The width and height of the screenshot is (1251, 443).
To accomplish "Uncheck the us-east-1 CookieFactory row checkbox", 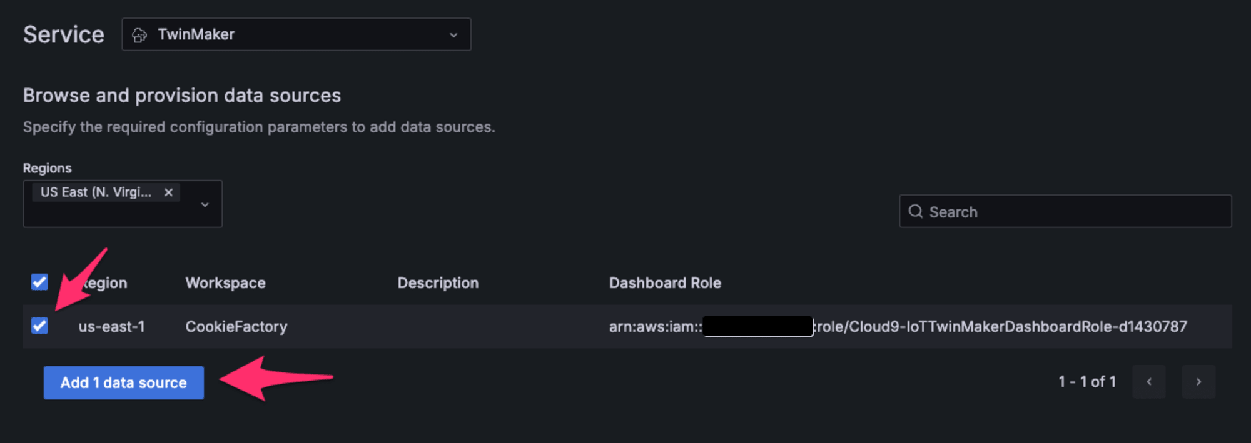I will click(x=39, y=326).
